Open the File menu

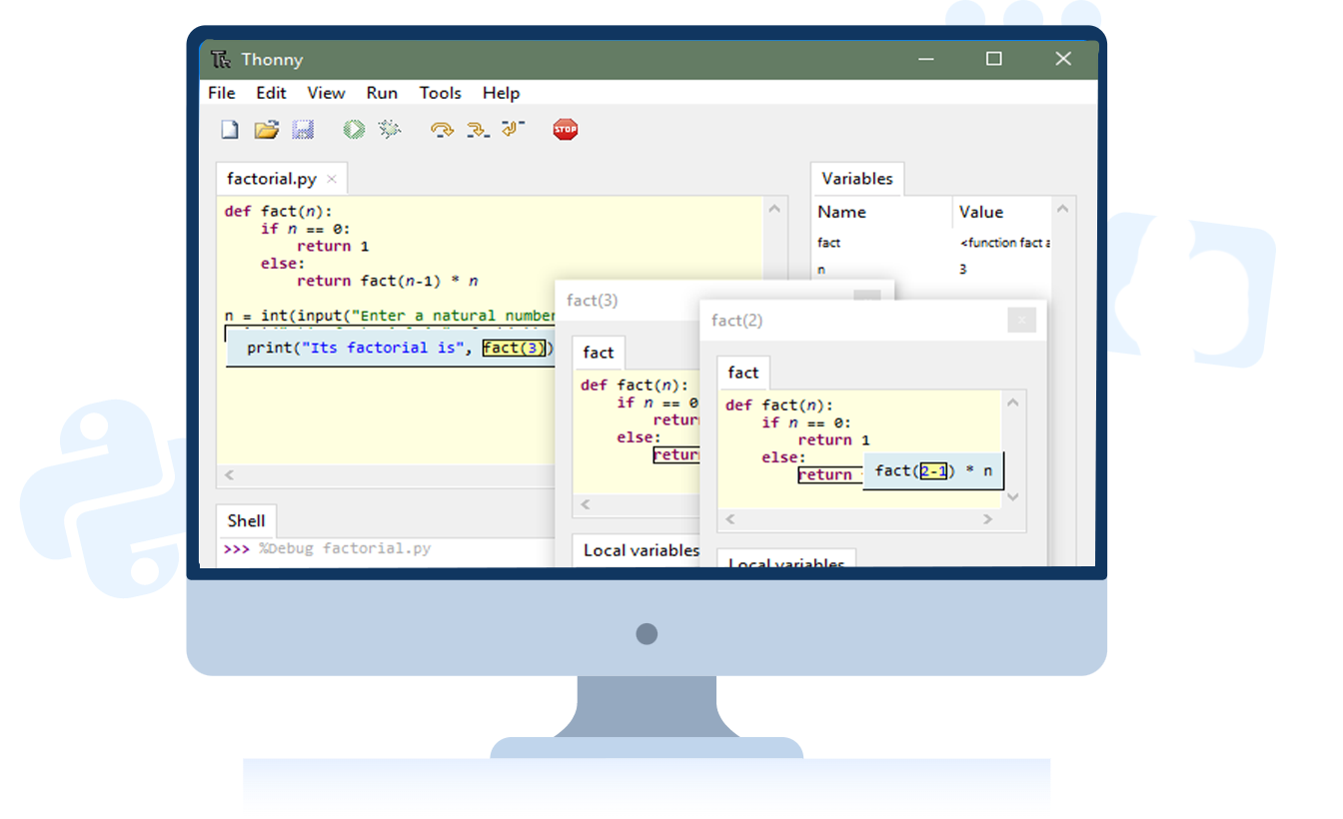click(x=222, y=93)
